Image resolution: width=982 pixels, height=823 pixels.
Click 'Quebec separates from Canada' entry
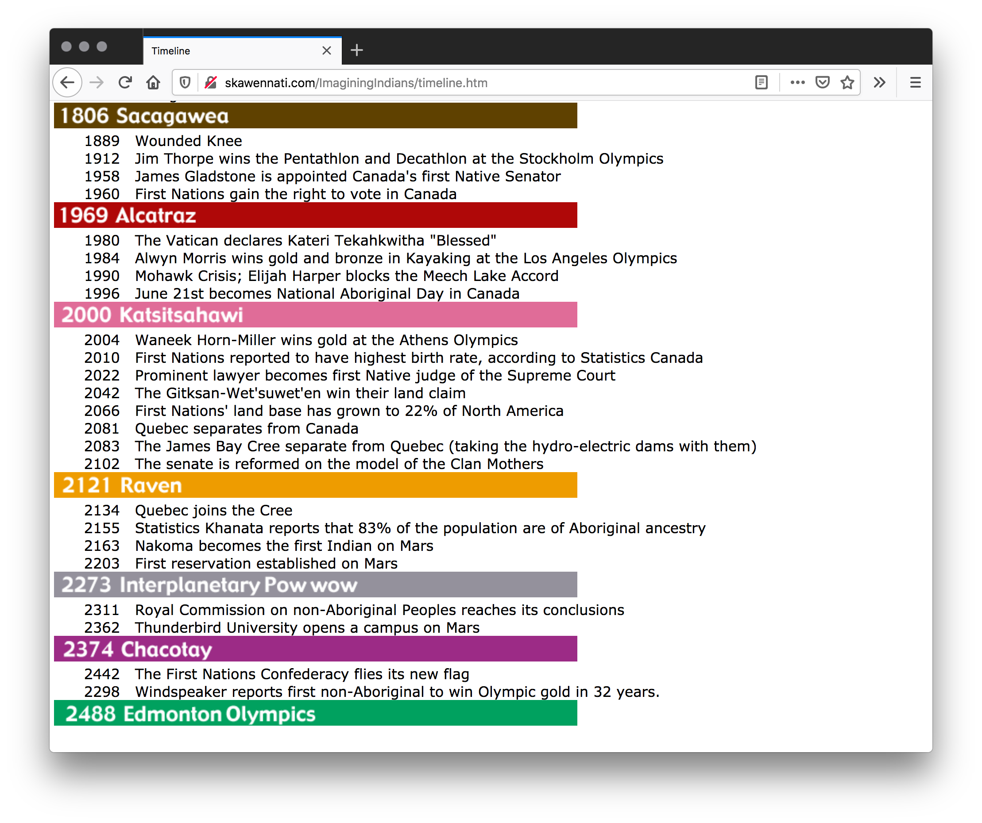247,429
